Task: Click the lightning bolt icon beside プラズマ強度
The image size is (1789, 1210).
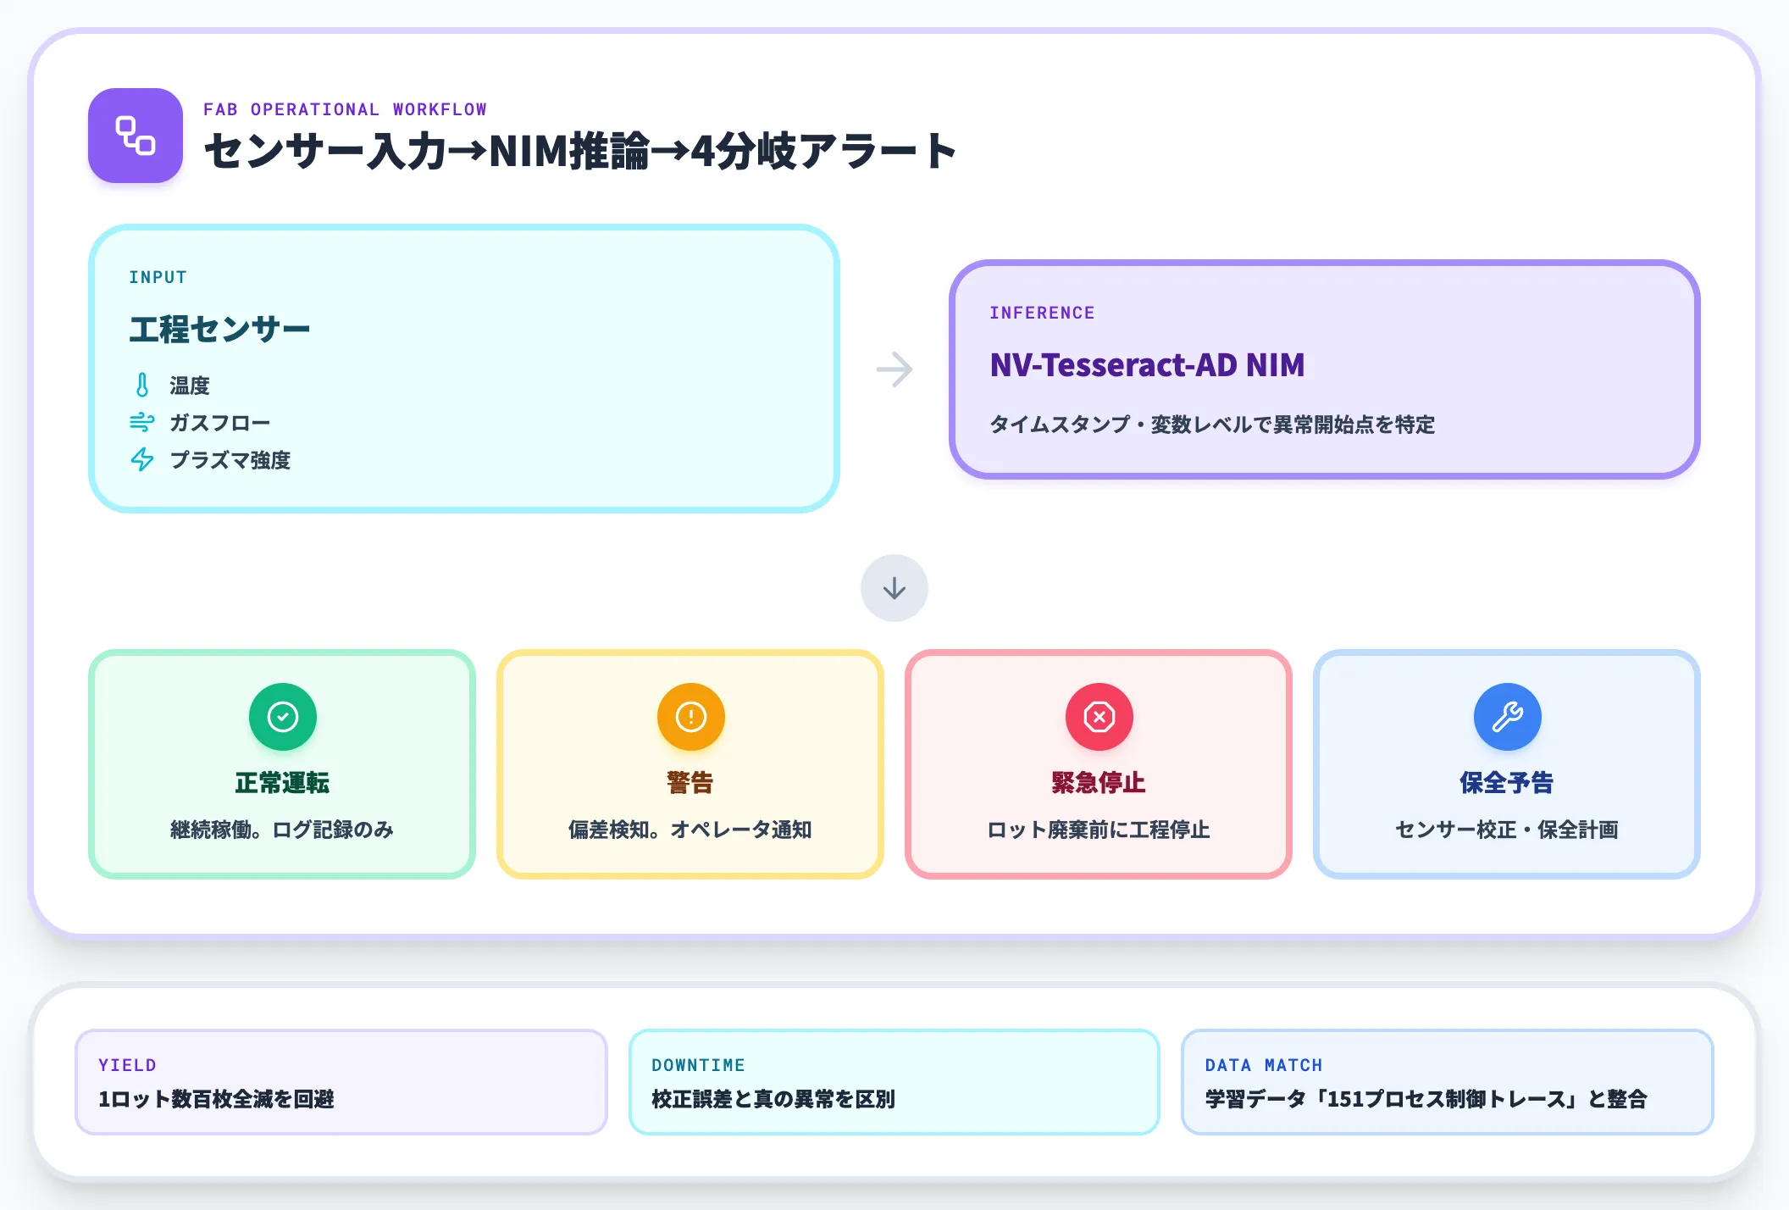Action: click(142, 459)
